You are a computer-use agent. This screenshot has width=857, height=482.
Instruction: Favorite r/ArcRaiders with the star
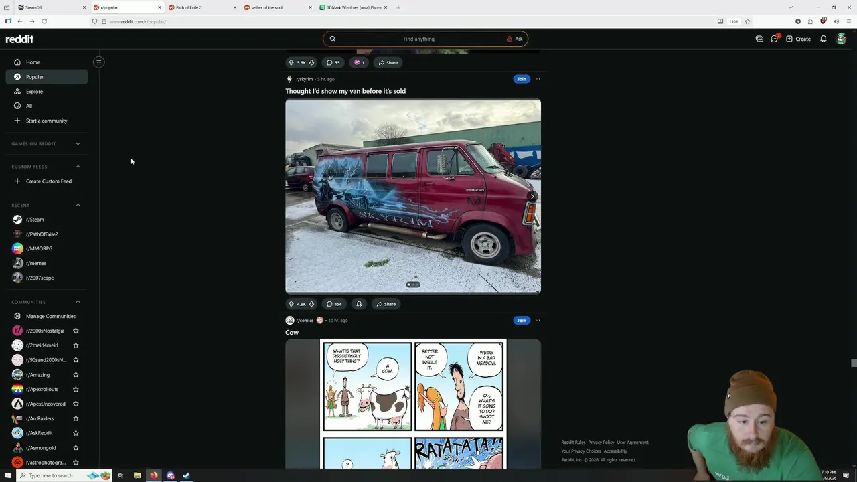point(76,418)
